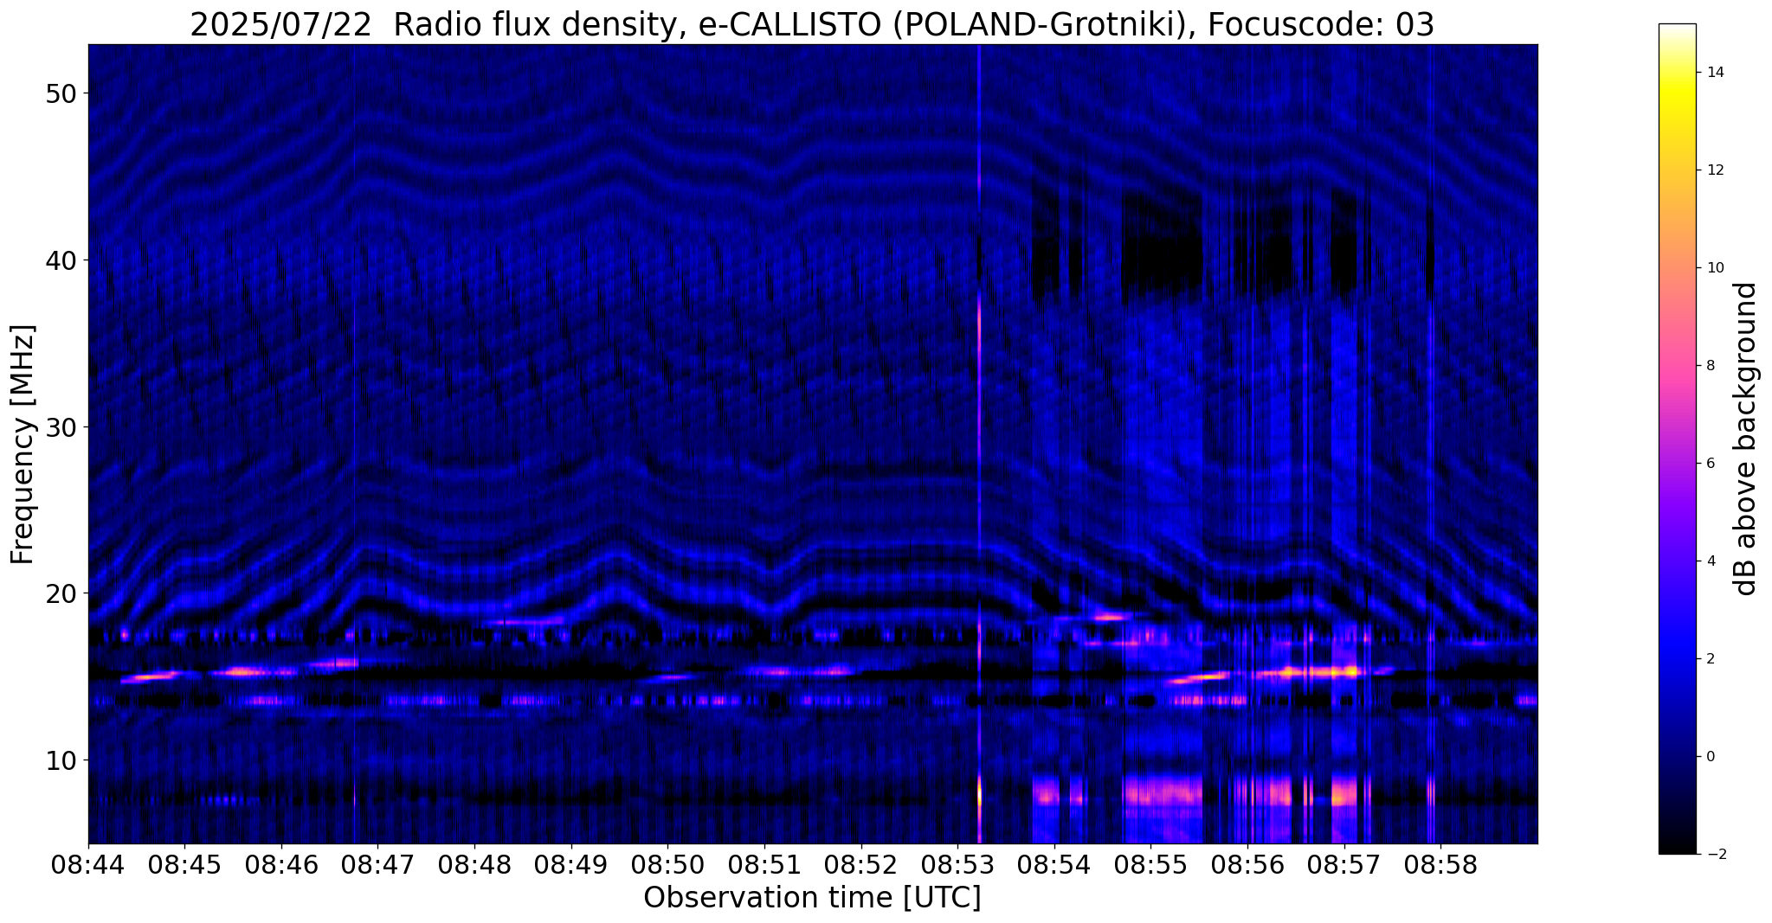Click the colorbar tick label 10

(x=1714, y=268)
